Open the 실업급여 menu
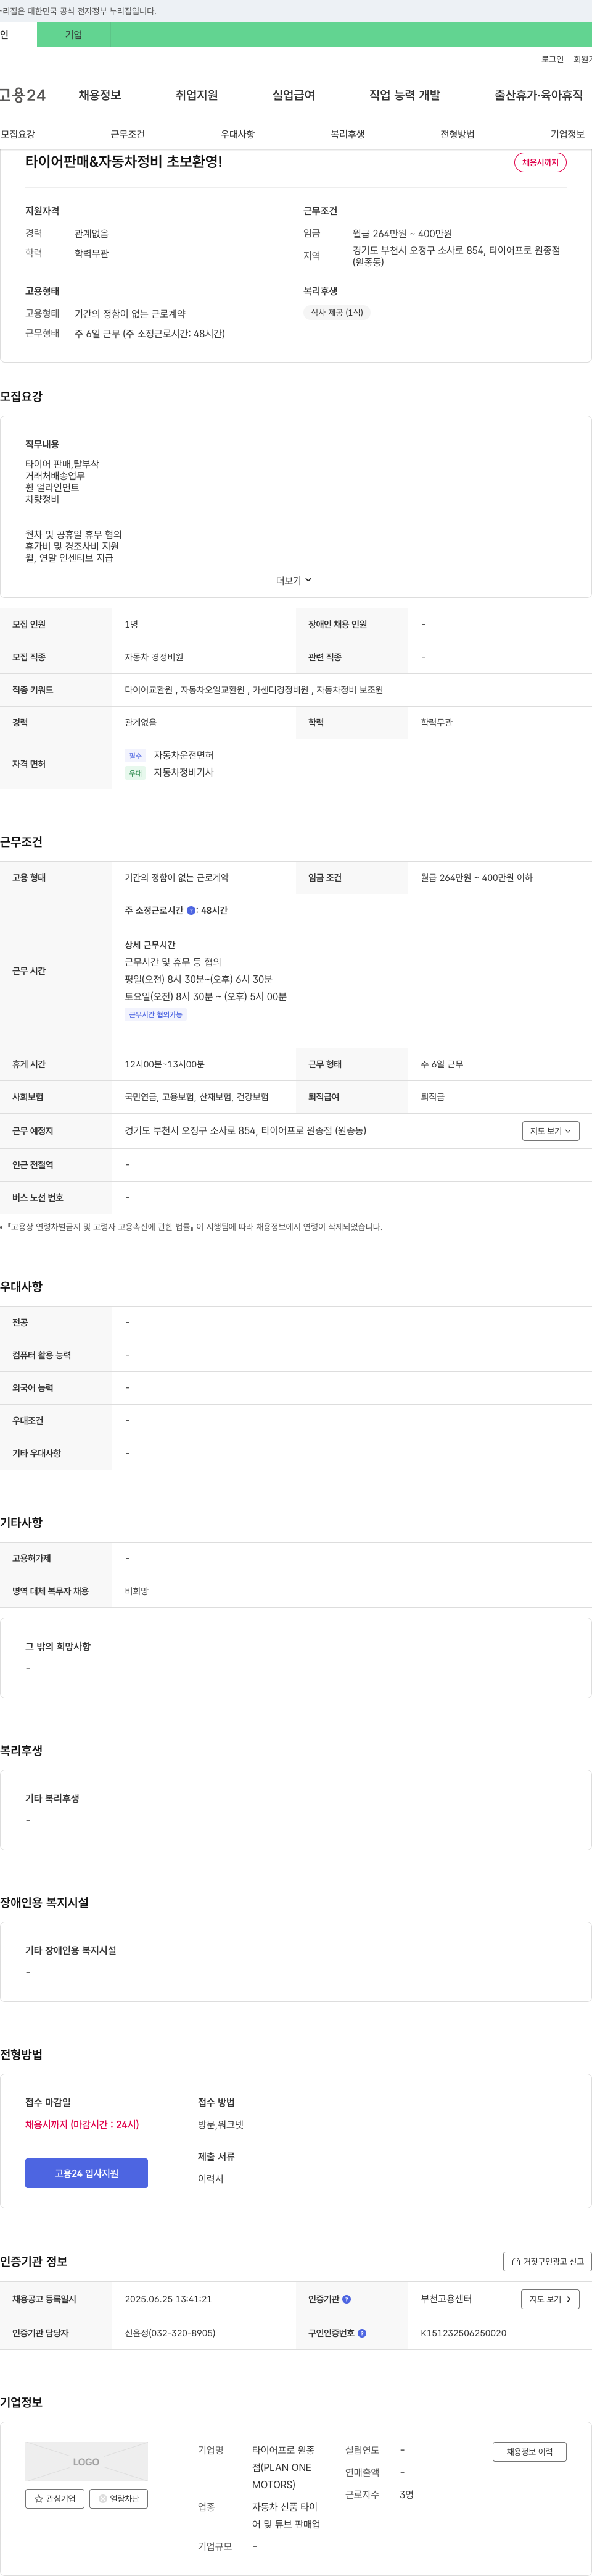The image size is (592, 2576). click(x=294, y=95)
